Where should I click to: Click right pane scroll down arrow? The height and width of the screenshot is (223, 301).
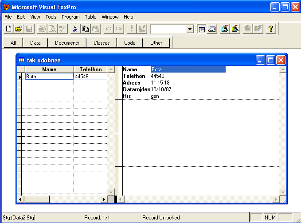[x=283, y=192]
